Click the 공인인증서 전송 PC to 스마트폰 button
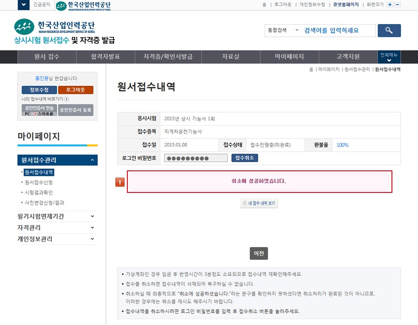 point(39,110)
